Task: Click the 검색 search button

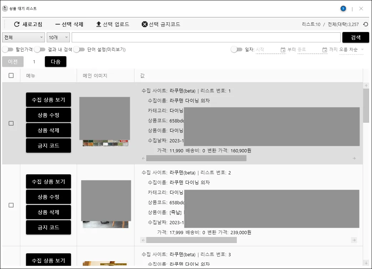Action: pyautogui.click(x=356, y=37)
